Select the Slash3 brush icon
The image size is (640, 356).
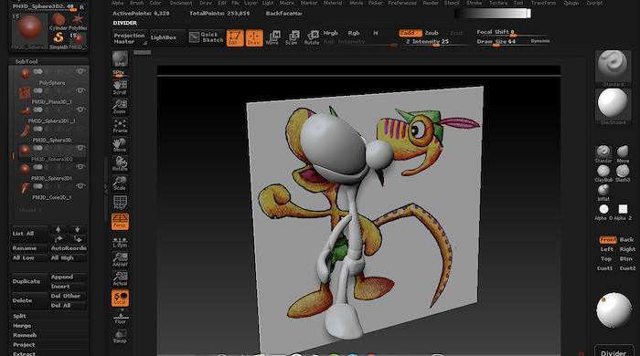coord(623,173)
